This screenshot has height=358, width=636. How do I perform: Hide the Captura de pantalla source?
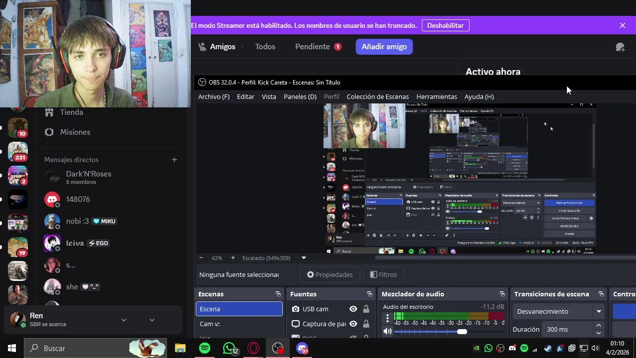tap(353, 324)
